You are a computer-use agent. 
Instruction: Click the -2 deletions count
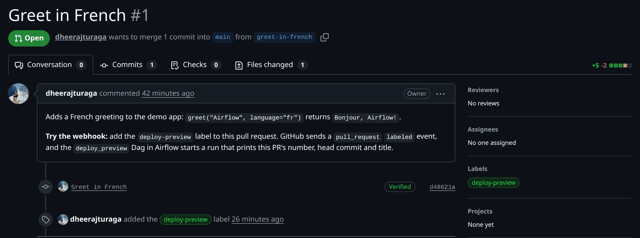click(604, 65)
